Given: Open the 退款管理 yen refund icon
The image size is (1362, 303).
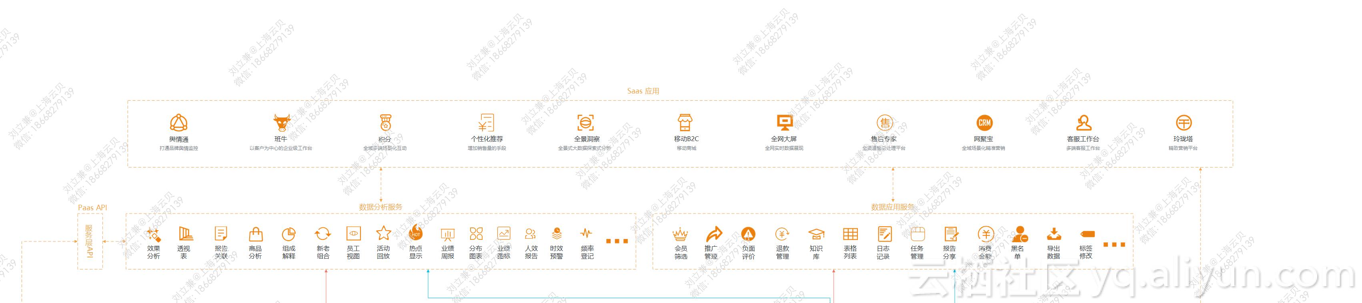Looking at the screenshot, I should [x=782, y=234].
